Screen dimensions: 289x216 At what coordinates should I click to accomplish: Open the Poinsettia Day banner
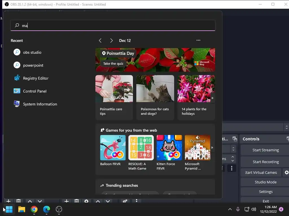155,60
